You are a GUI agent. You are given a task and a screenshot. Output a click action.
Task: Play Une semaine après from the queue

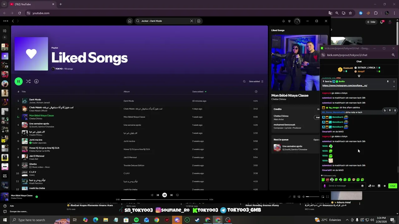point(296,147)
